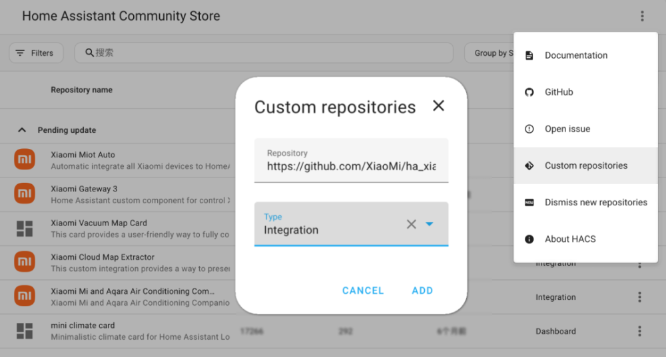Viewport: 666px width, 357px height.
Task: Open the Group by dropdown
Action: point(489,53)
